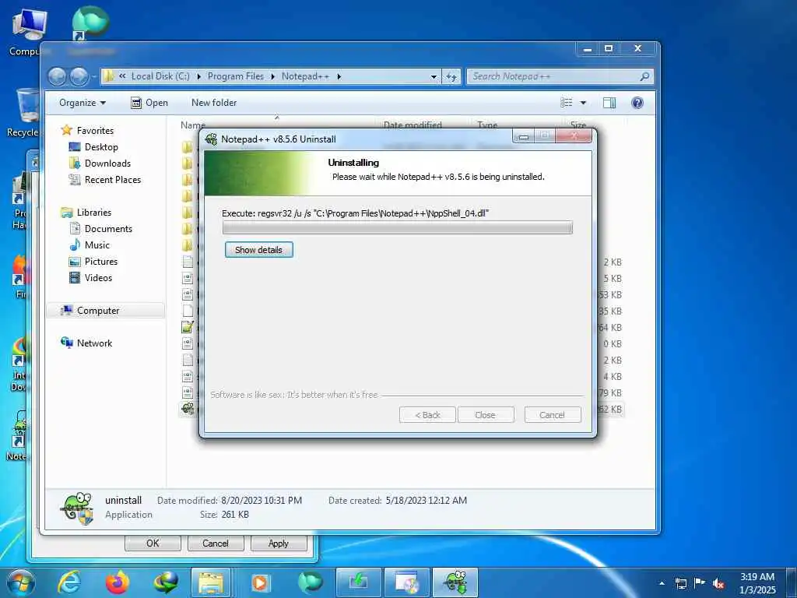Image resolution: width=797 pixels, height=598 pixels.
Task: Launch Internet Explorer from the taskbar
Action: pos(69,582)
